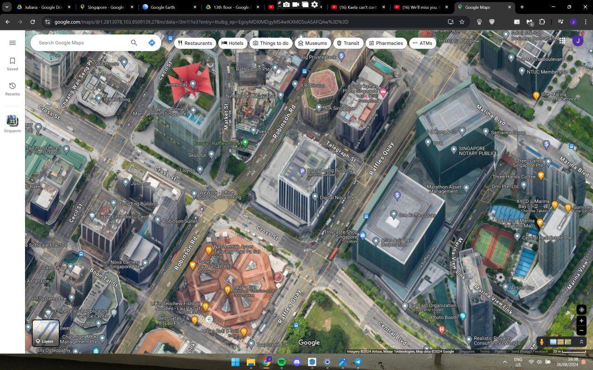Open the Windows Start menu

235,362
